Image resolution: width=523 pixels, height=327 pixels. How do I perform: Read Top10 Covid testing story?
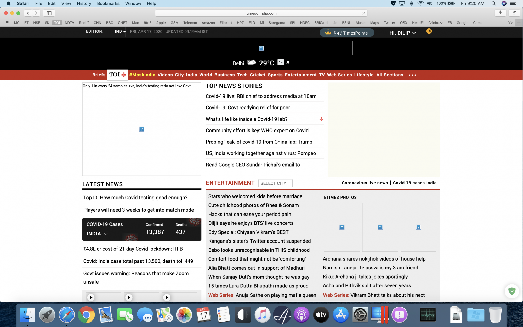(135, 198)
